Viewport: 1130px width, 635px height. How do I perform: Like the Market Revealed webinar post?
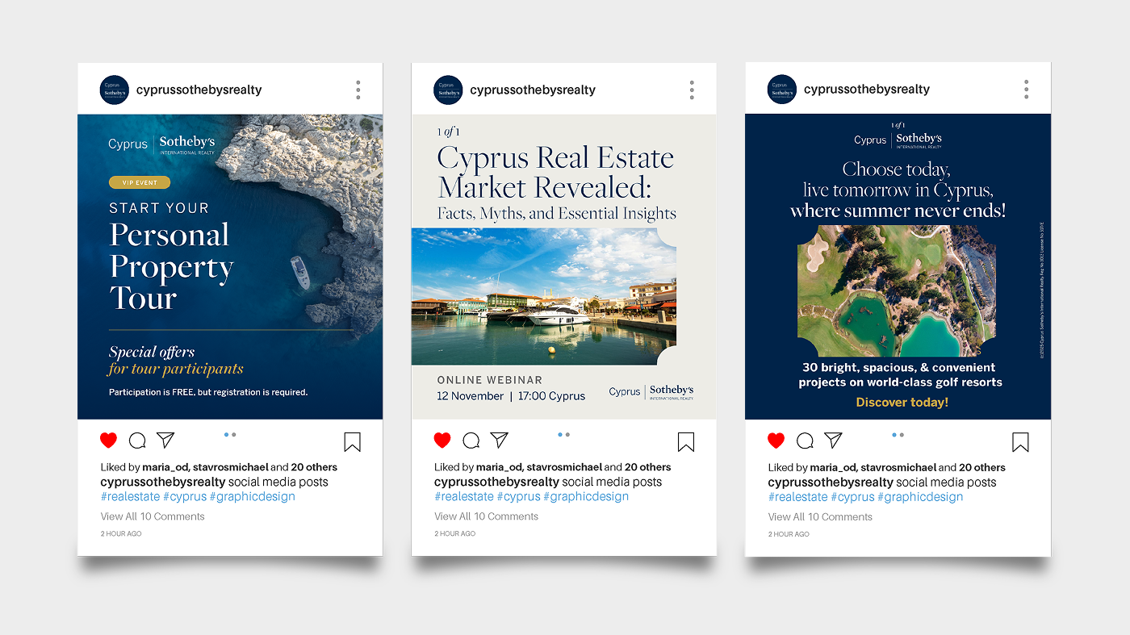click(442, 440)
